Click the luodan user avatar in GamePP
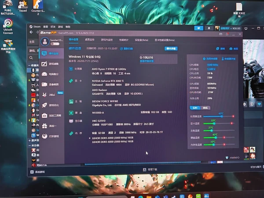This screenshot has width=264, height=198. click(45, 41)
